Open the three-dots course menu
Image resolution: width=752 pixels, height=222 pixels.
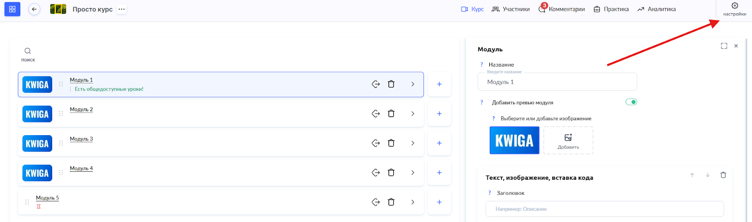click(122, 9)
